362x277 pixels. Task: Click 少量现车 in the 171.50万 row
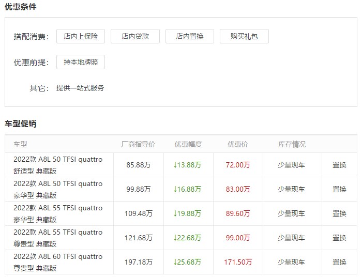[291, 262]
